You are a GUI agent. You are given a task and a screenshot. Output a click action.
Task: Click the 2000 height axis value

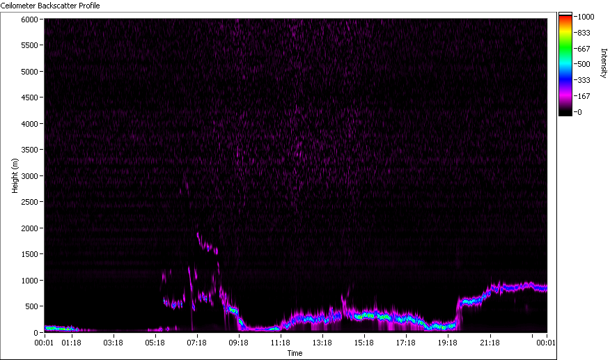click(x=29, y=228)
